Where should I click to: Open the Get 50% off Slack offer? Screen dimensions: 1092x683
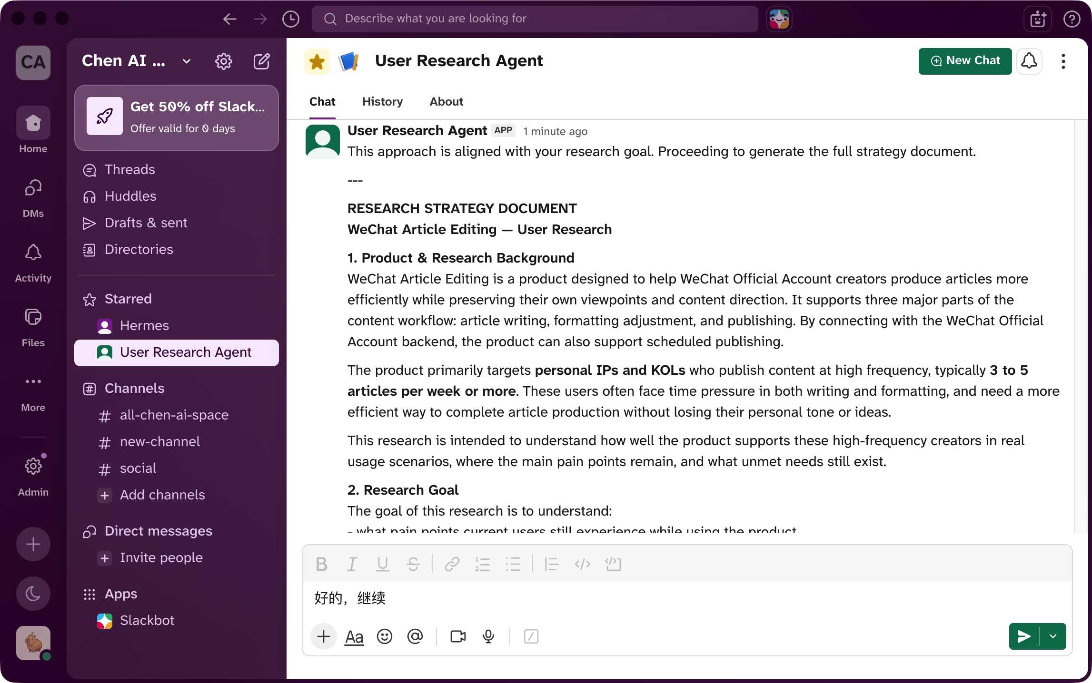tap(177, 117)
